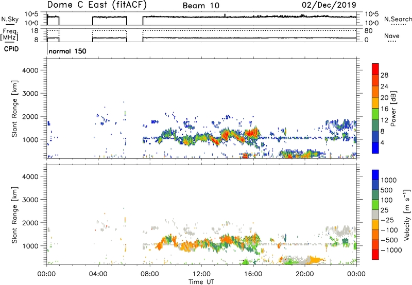Click the 'Dome C East (fitACF)' title

[x=97, y=5]
